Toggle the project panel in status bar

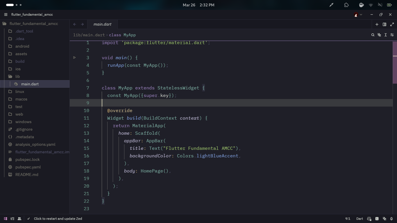pyautogui.click(x=6, y=219)
